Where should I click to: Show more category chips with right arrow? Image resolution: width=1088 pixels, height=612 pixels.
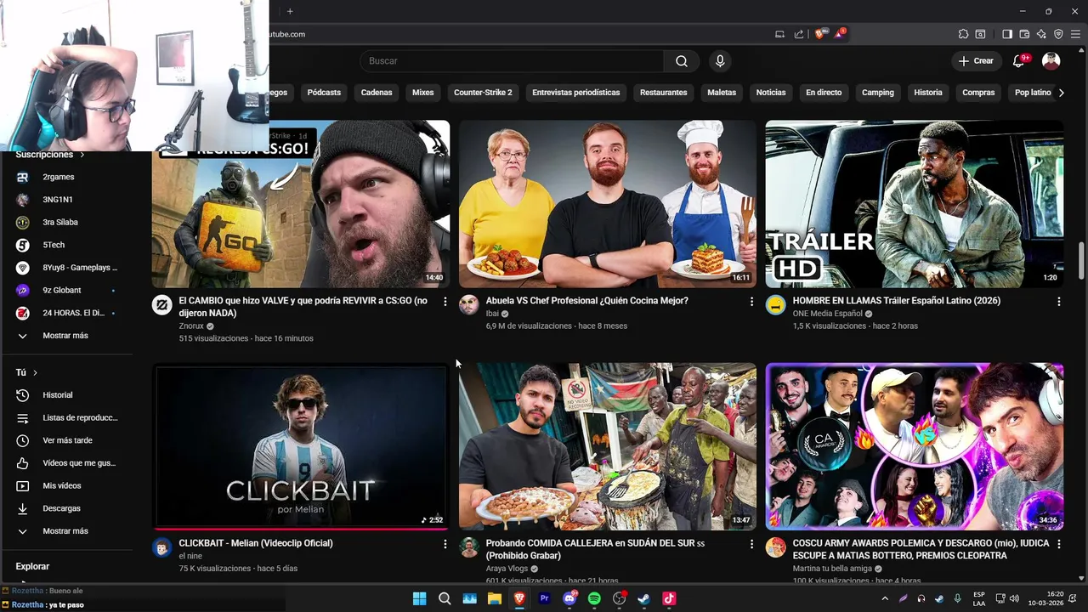point(1061,93)
